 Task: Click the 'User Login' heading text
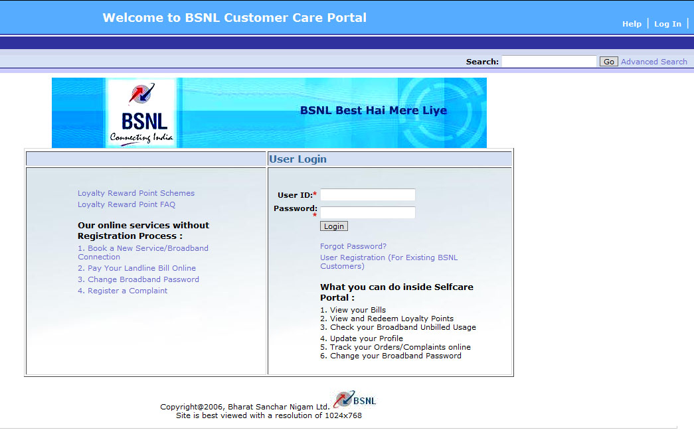pyautogui.click(x=298, y=159)
